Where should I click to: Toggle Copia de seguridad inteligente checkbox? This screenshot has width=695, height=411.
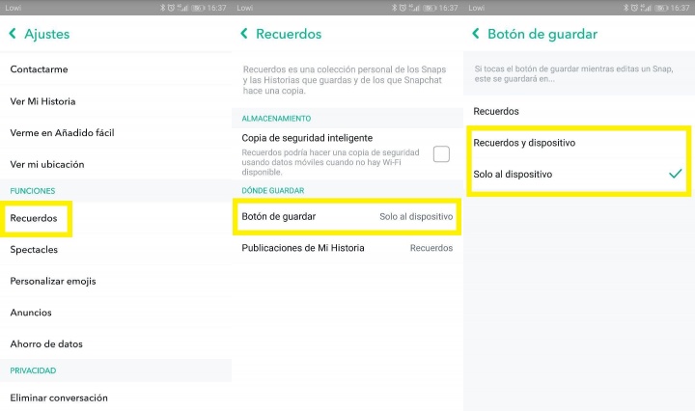[x=441, y=154]
